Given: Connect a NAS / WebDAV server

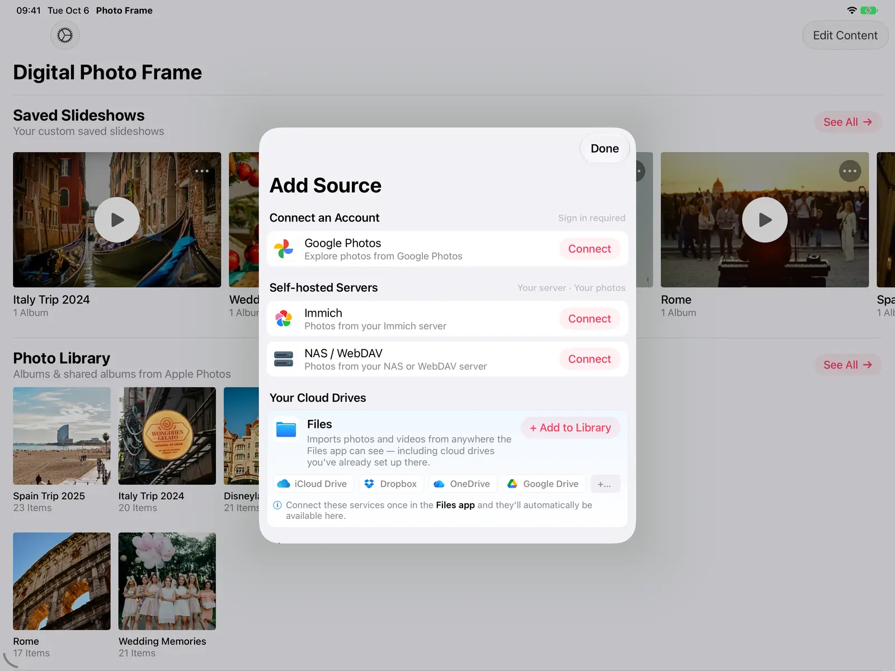Looking at the screenshot, I should click(590, 359).
